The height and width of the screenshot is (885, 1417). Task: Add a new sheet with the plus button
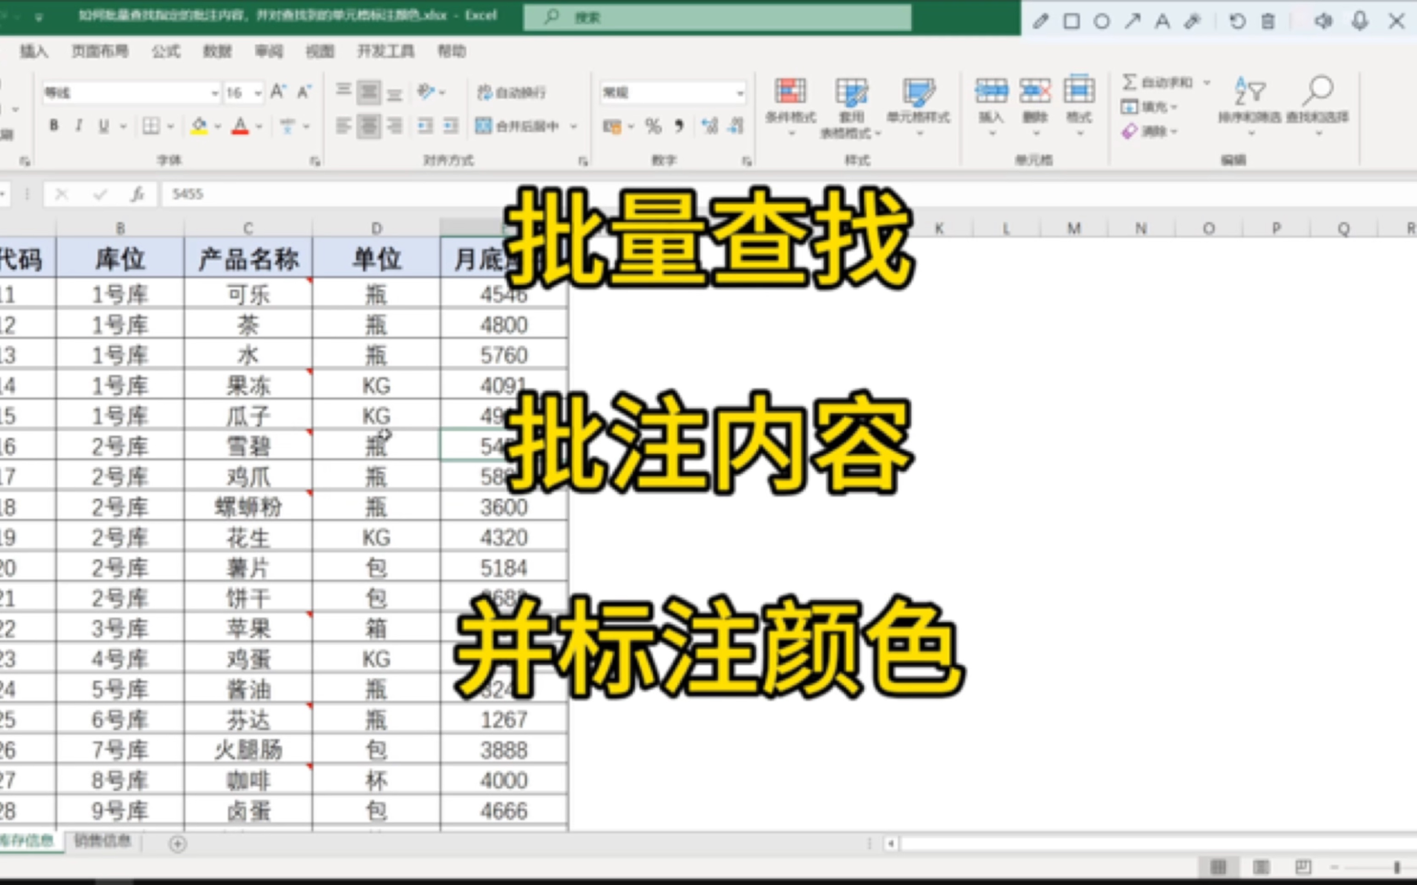pyautogui.click(x=178, y=844)
